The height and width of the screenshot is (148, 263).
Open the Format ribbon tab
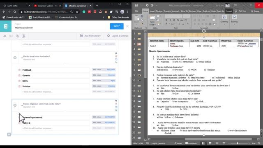(x=229, y=11)
